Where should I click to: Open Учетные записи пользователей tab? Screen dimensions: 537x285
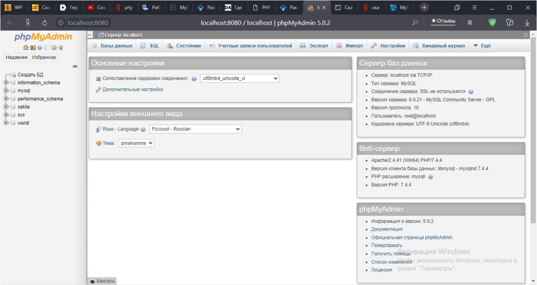(x=251, y=46)
